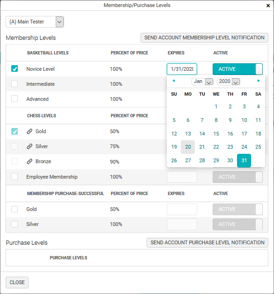Toggle the chess Gold level checkbox
Image resolution: width=274 pixels, height=294 pixels.
(x=15, y=131)
